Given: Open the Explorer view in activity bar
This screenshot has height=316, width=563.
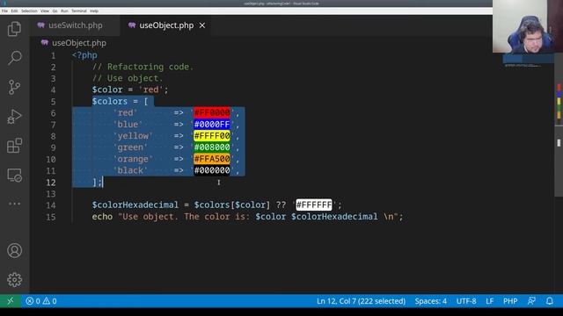Looking at the screenshot, I should (x=14, y=29).
